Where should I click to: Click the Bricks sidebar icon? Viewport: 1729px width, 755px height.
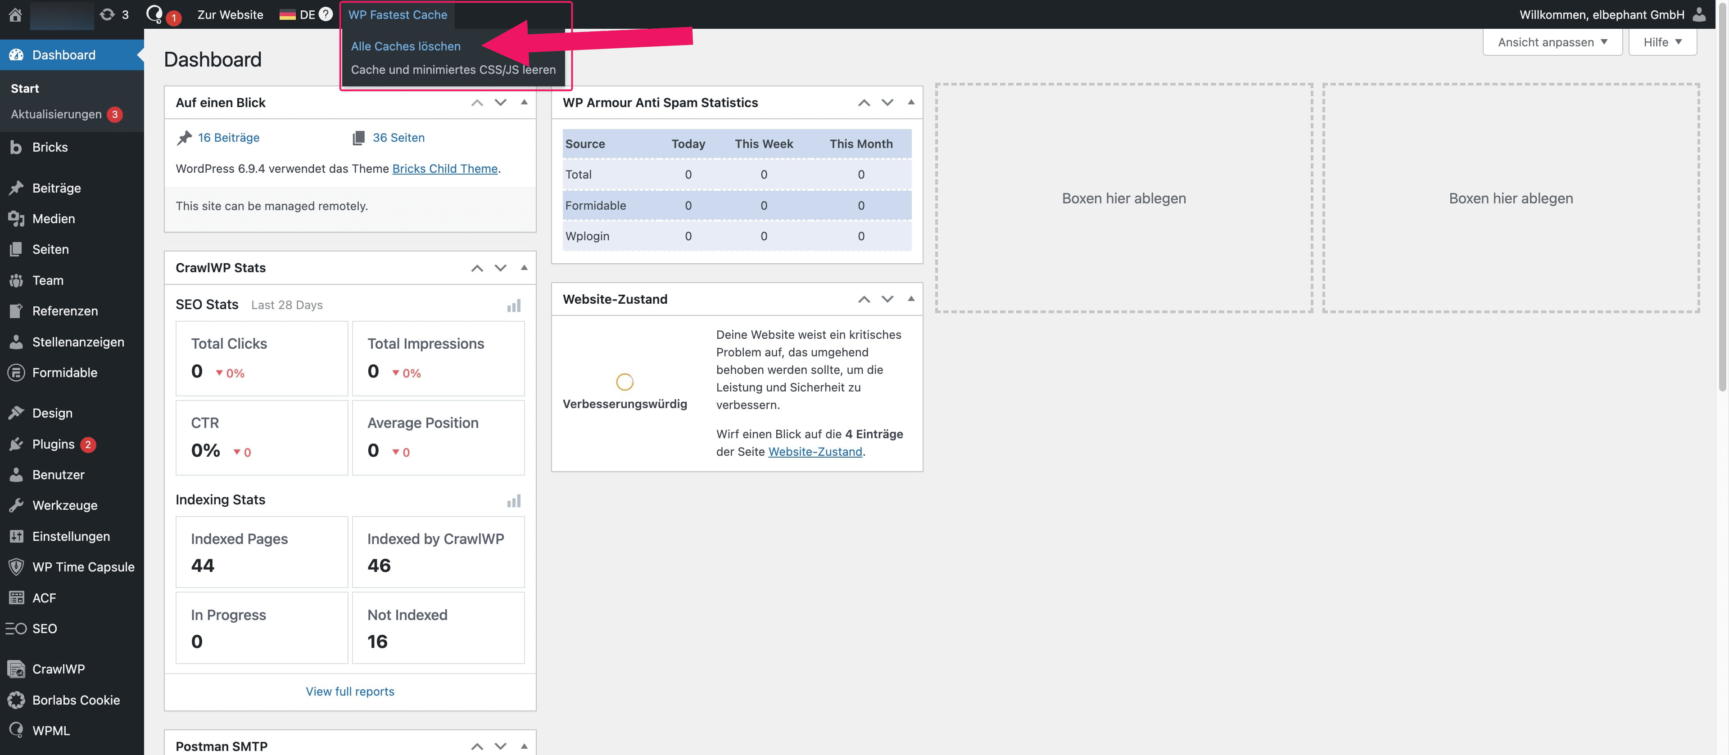point(16,147)
